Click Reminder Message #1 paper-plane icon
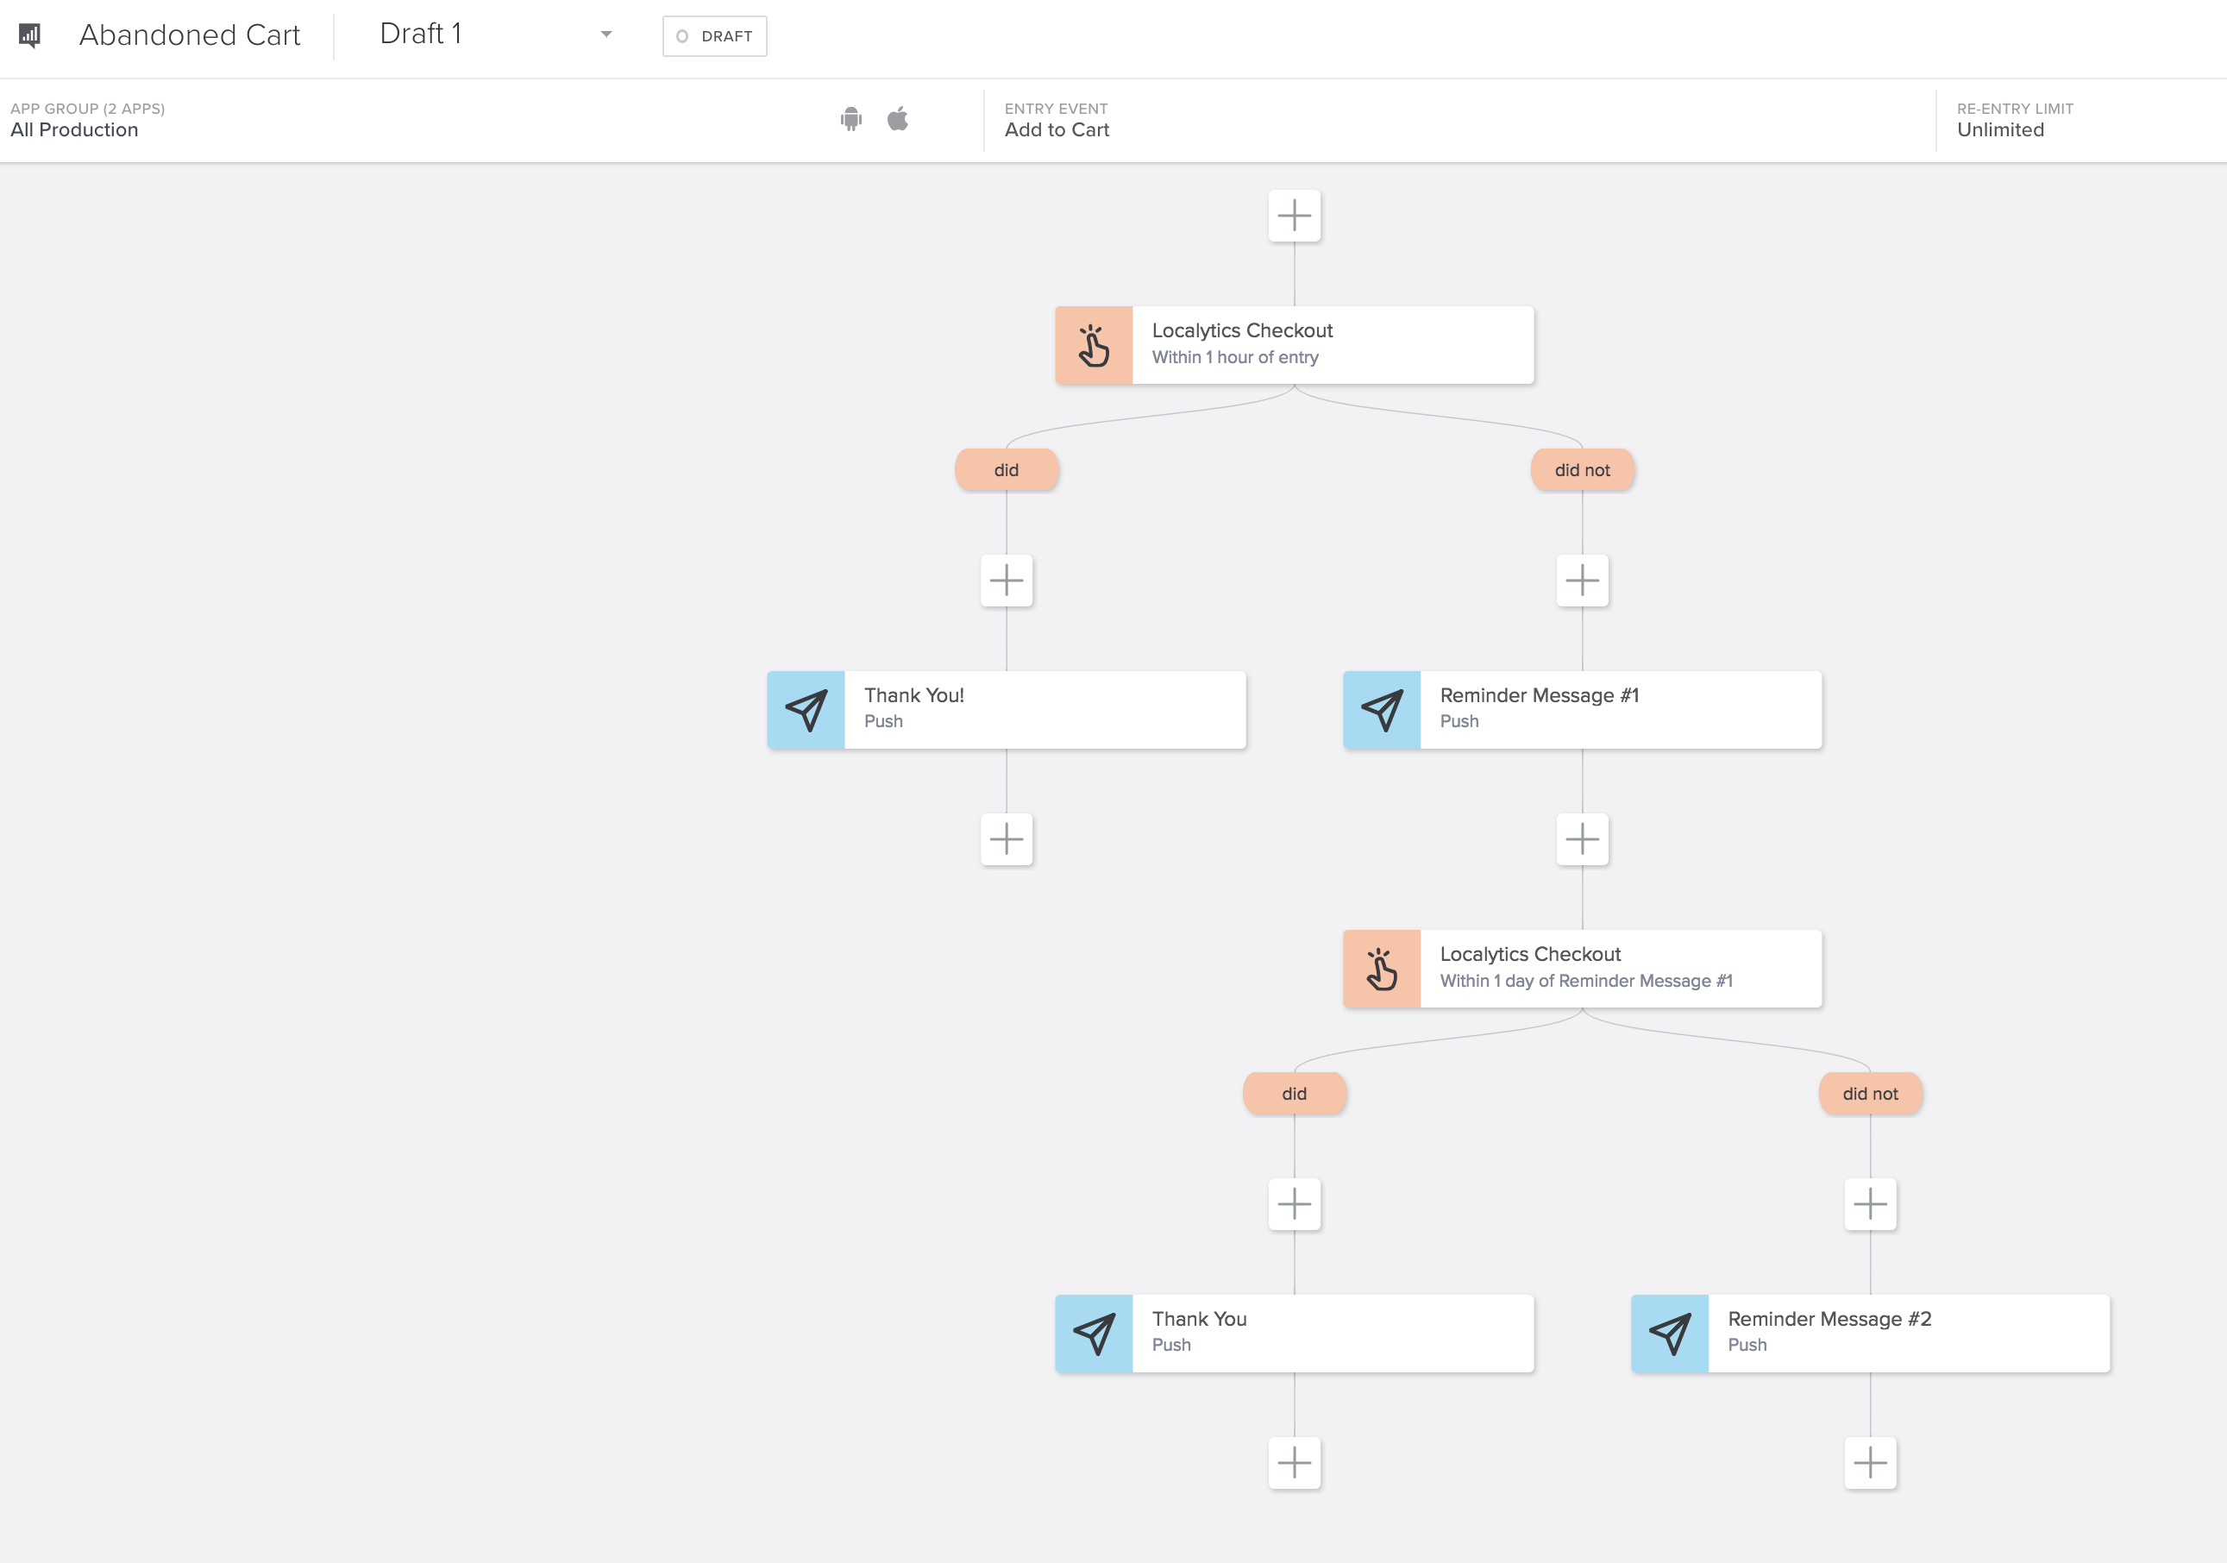This screenshot has height=1563, width=2227. pos(1381,710)
